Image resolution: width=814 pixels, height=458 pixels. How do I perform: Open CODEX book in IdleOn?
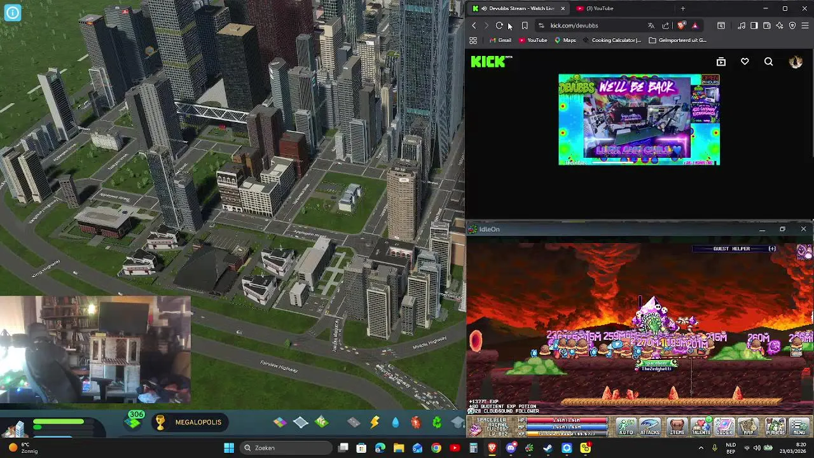tap(724, 427)
